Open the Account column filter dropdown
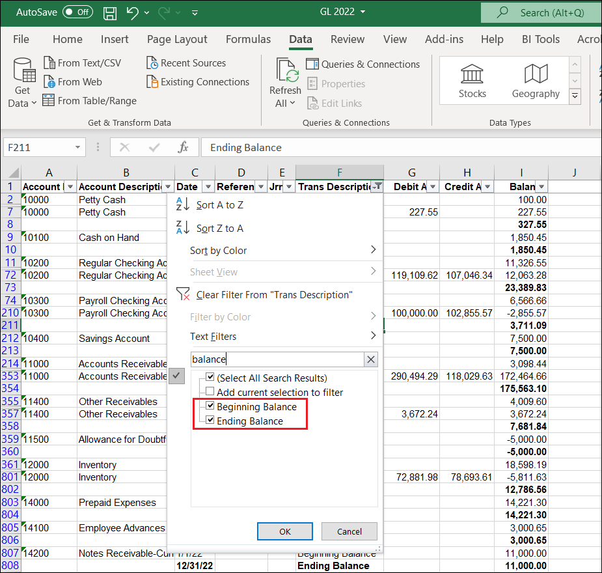The width and height of the screenshot is (602, 573). coord(70,187)
